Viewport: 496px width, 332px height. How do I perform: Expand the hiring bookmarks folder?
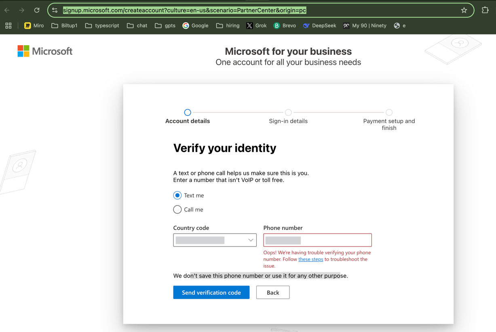pyautogui.click(x=228, y=25)
